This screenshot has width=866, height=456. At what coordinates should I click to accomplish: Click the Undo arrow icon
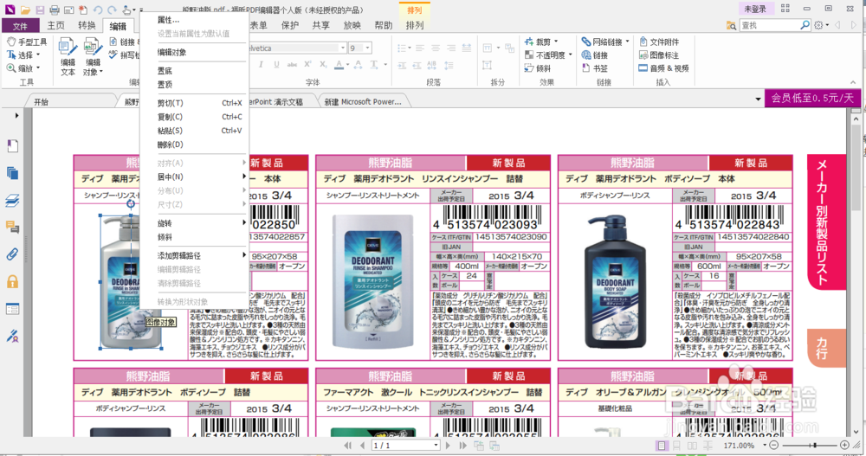click(98, 10)
